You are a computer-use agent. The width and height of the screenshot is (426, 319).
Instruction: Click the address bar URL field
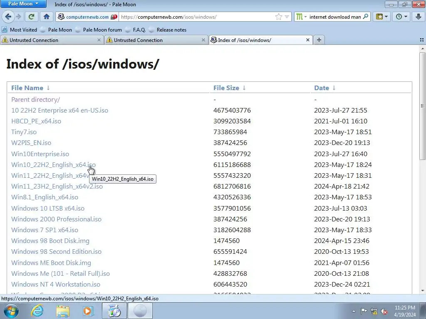coord(197,17)
